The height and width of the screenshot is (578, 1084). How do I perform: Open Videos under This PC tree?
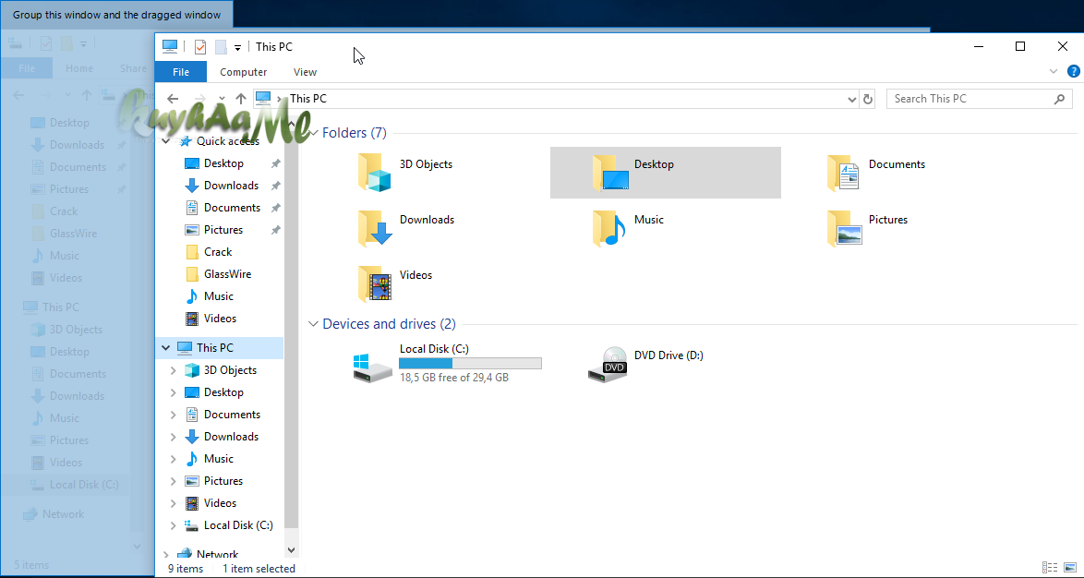220,502
